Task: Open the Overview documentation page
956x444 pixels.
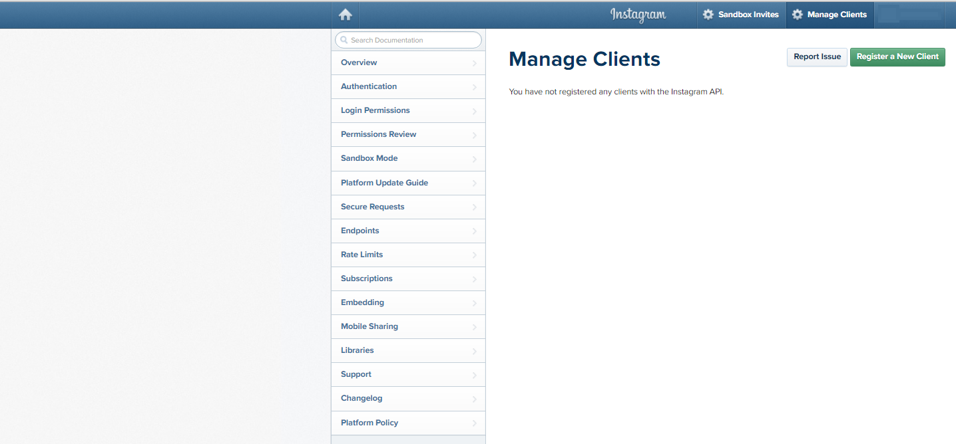Action: [x=408, y=63]
